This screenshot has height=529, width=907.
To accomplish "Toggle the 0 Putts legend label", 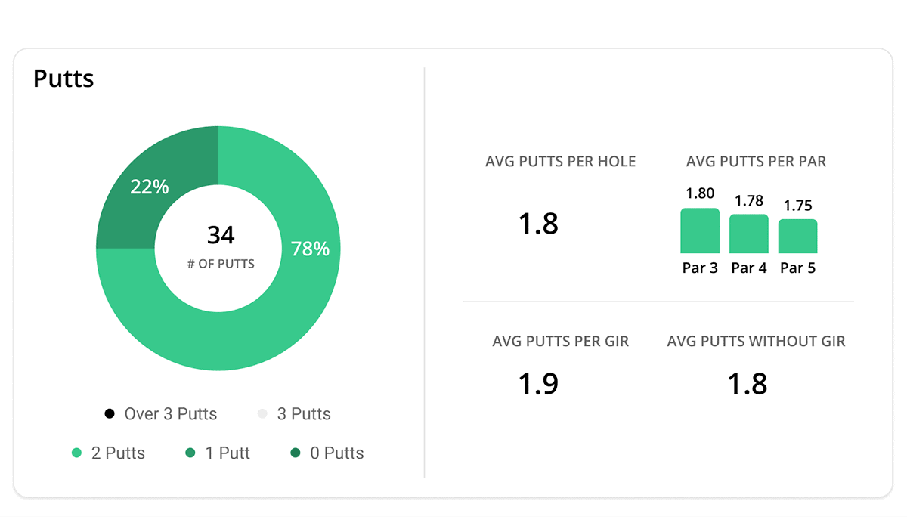I will 337,453.
